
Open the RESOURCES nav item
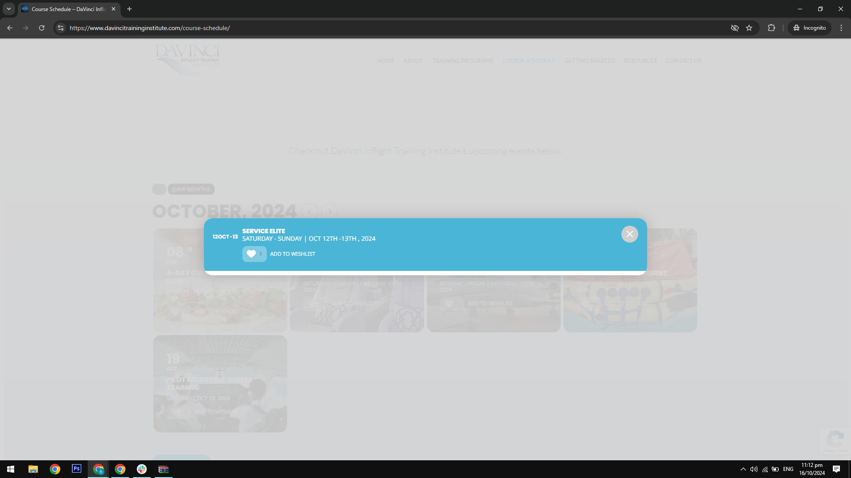click(640, 61)
